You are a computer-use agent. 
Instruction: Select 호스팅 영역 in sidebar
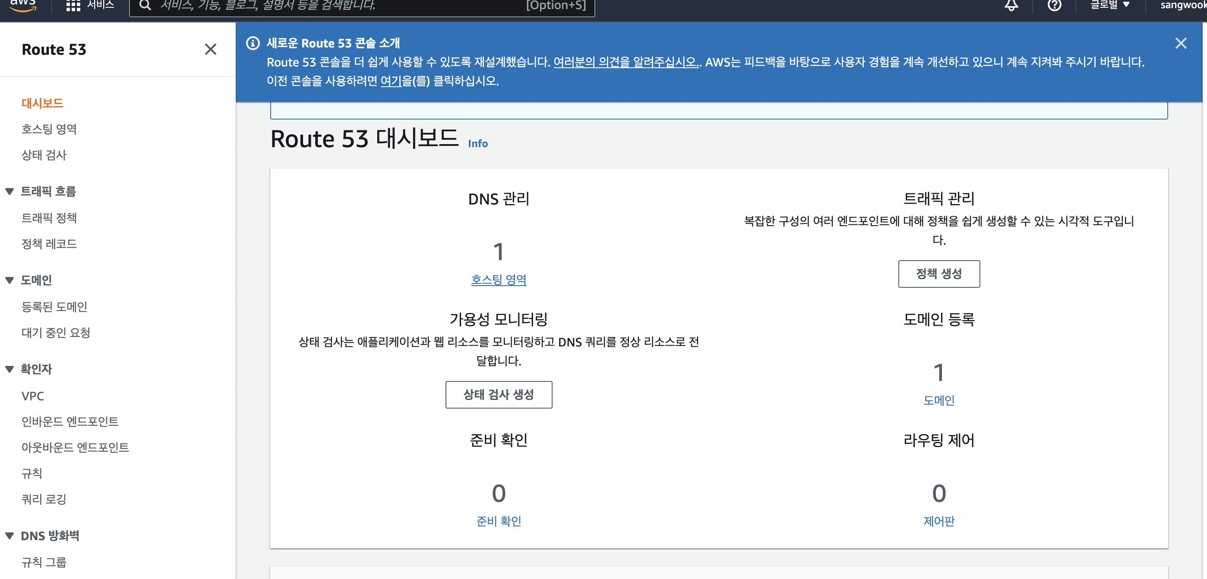point(49,129)
